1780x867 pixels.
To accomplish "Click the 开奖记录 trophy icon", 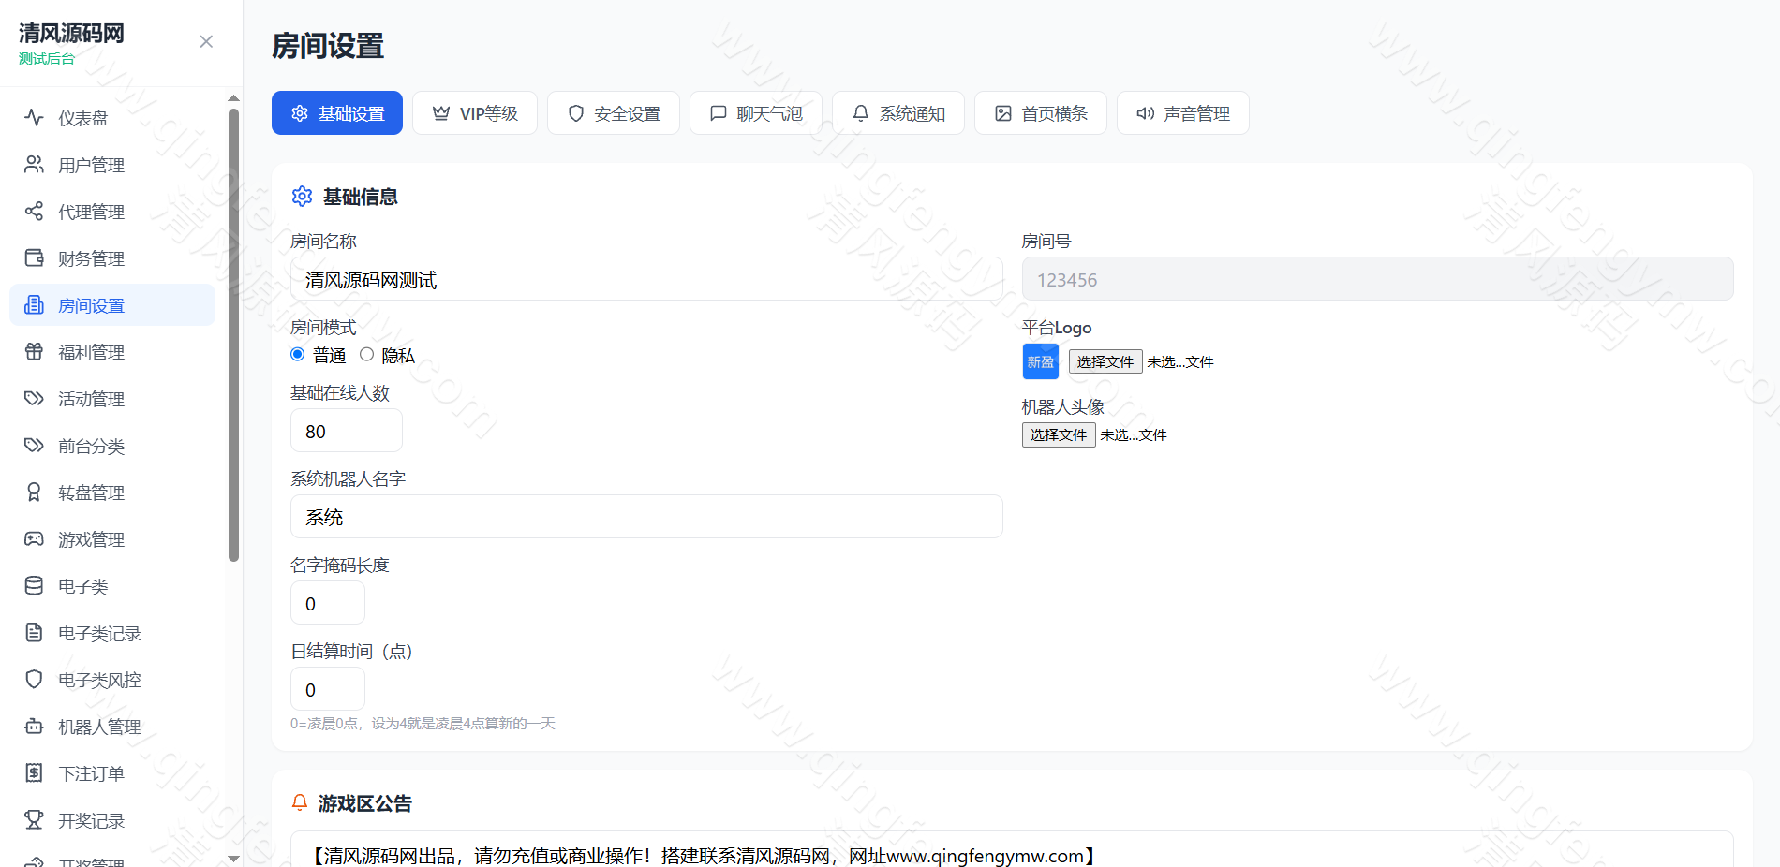I will (34, 820).
